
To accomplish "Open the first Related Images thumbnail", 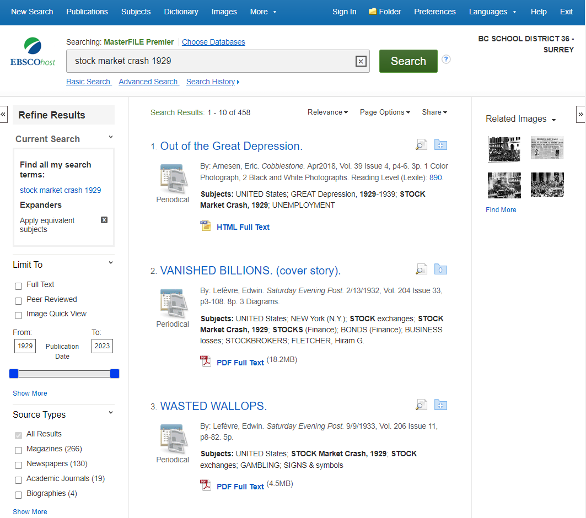I will click(504, 149).
